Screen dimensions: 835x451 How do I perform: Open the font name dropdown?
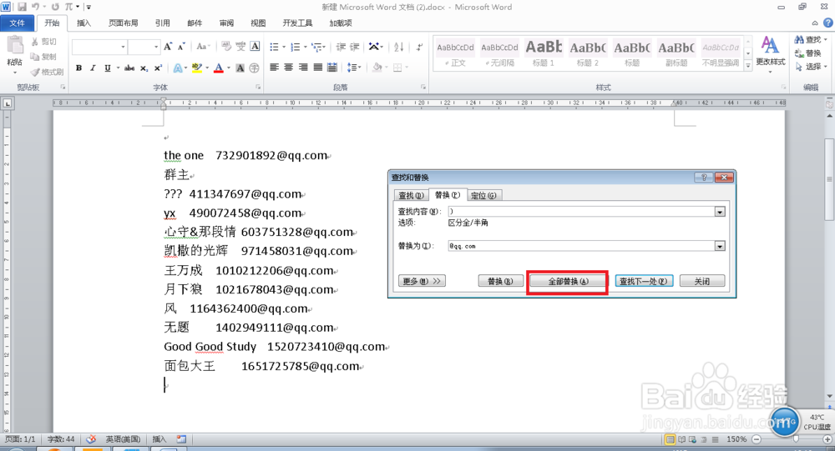pyautogui.click(x=123, y=47)
